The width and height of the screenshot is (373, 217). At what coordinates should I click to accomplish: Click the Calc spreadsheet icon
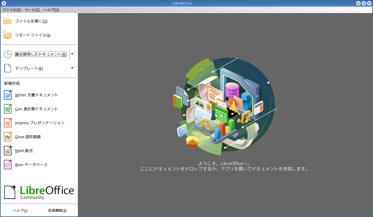click(8, 109)
